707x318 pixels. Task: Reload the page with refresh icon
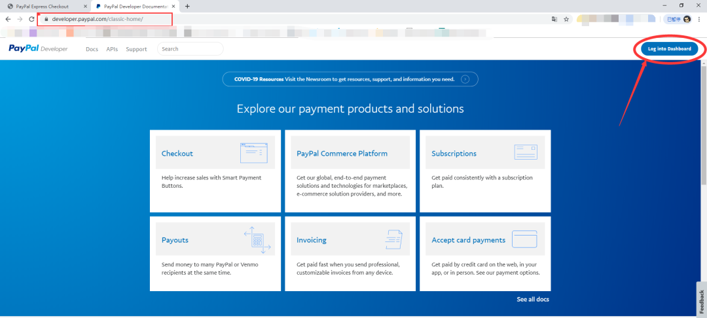(31, 20)
